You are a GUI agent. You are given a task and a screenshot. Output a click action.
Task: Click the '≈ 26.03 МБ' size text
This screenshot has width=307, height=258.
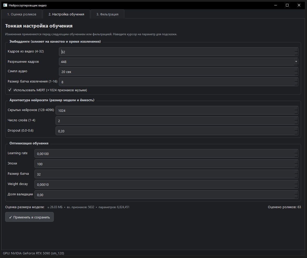(55, 207)
